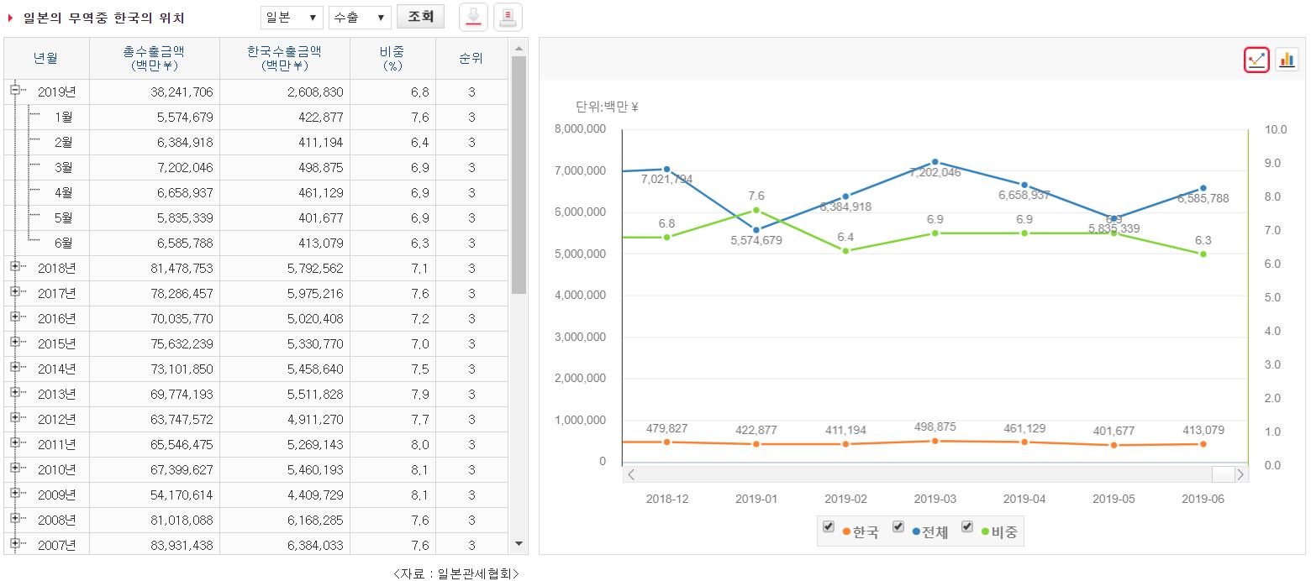
Task: Click the 비중(%) column header
Action: [392, 58]
